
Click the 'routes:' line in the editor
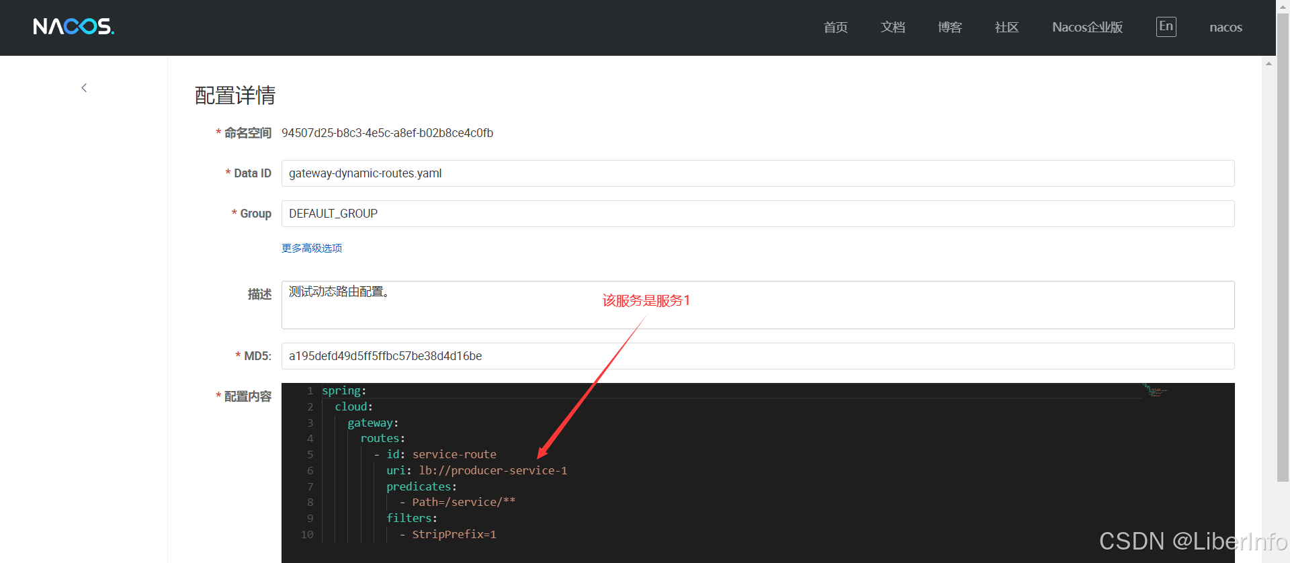382,438
